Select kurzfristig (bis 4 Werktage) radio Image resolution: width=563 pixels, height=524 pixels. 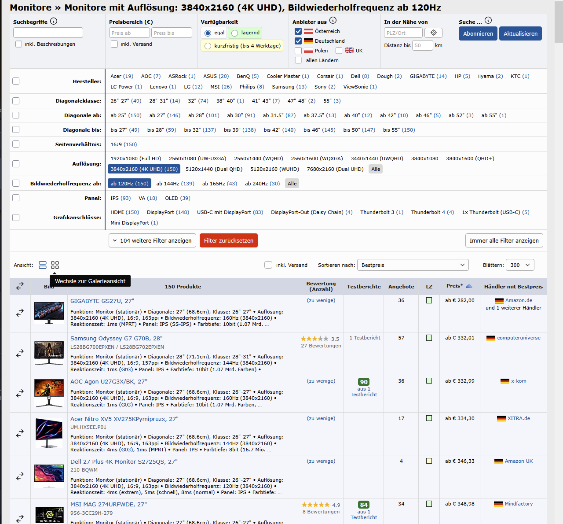click(208, 46)
